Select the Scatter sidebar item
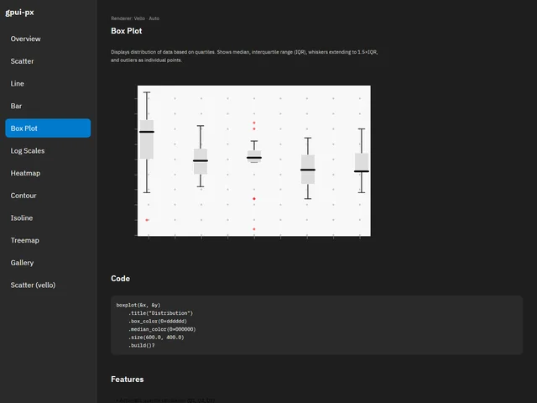The image size is (537, 403). (x=48, y=61)
